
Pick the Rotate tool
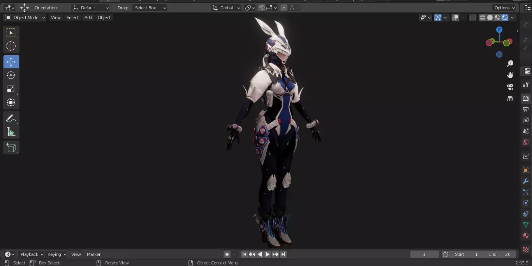pos(11,75)
